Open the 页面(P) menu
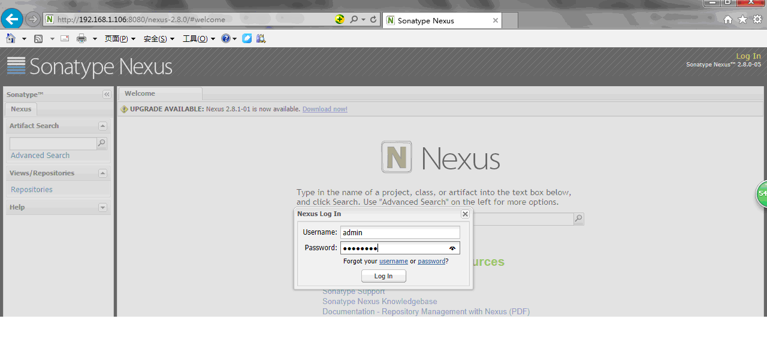The width and height of the screenshot is (767, 346). click(120, 39)
